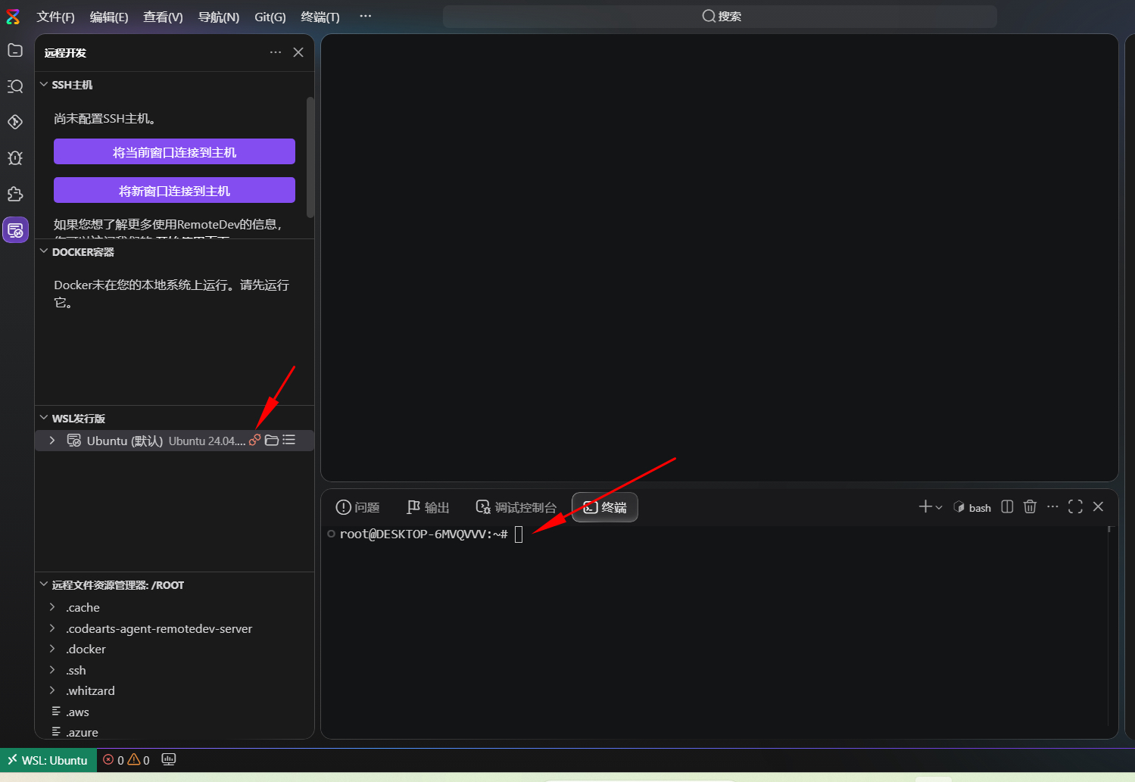Open the Git(G) menu
1135x782 pixels.
[x=270, y=17]
